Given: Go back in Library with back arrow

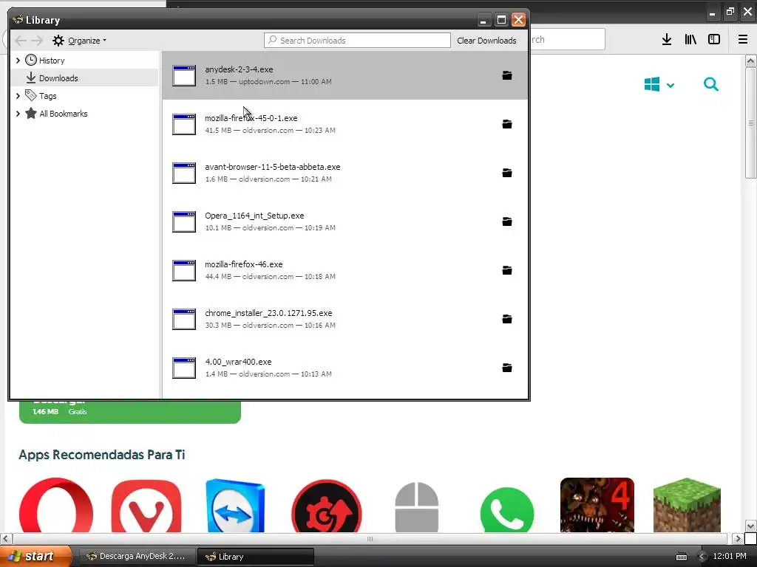Looking at the screenshot, I should [21, 41].
